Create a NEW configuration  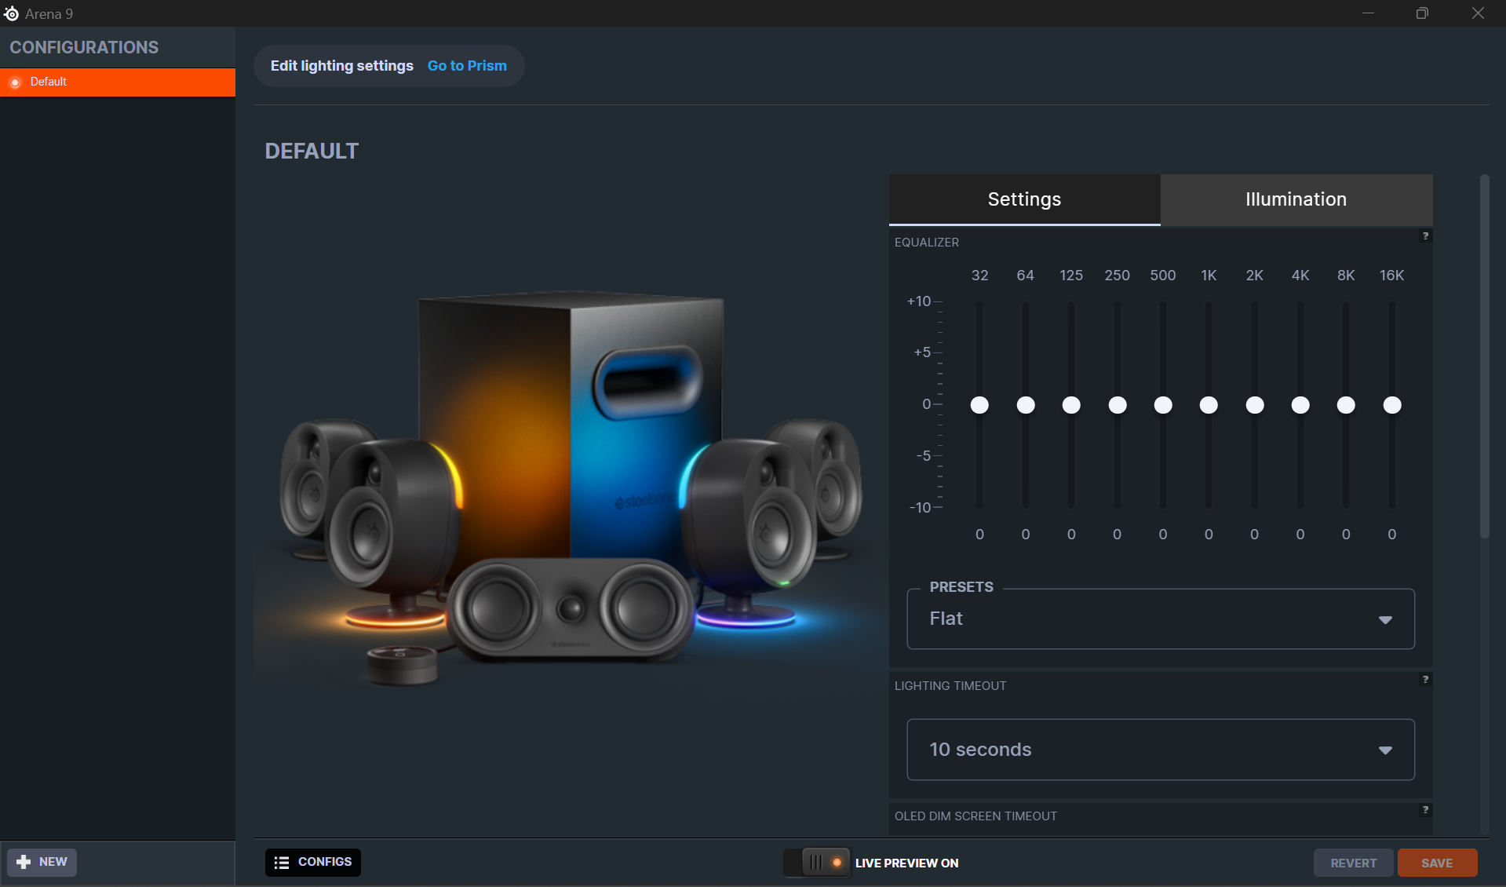coord(42,862)
